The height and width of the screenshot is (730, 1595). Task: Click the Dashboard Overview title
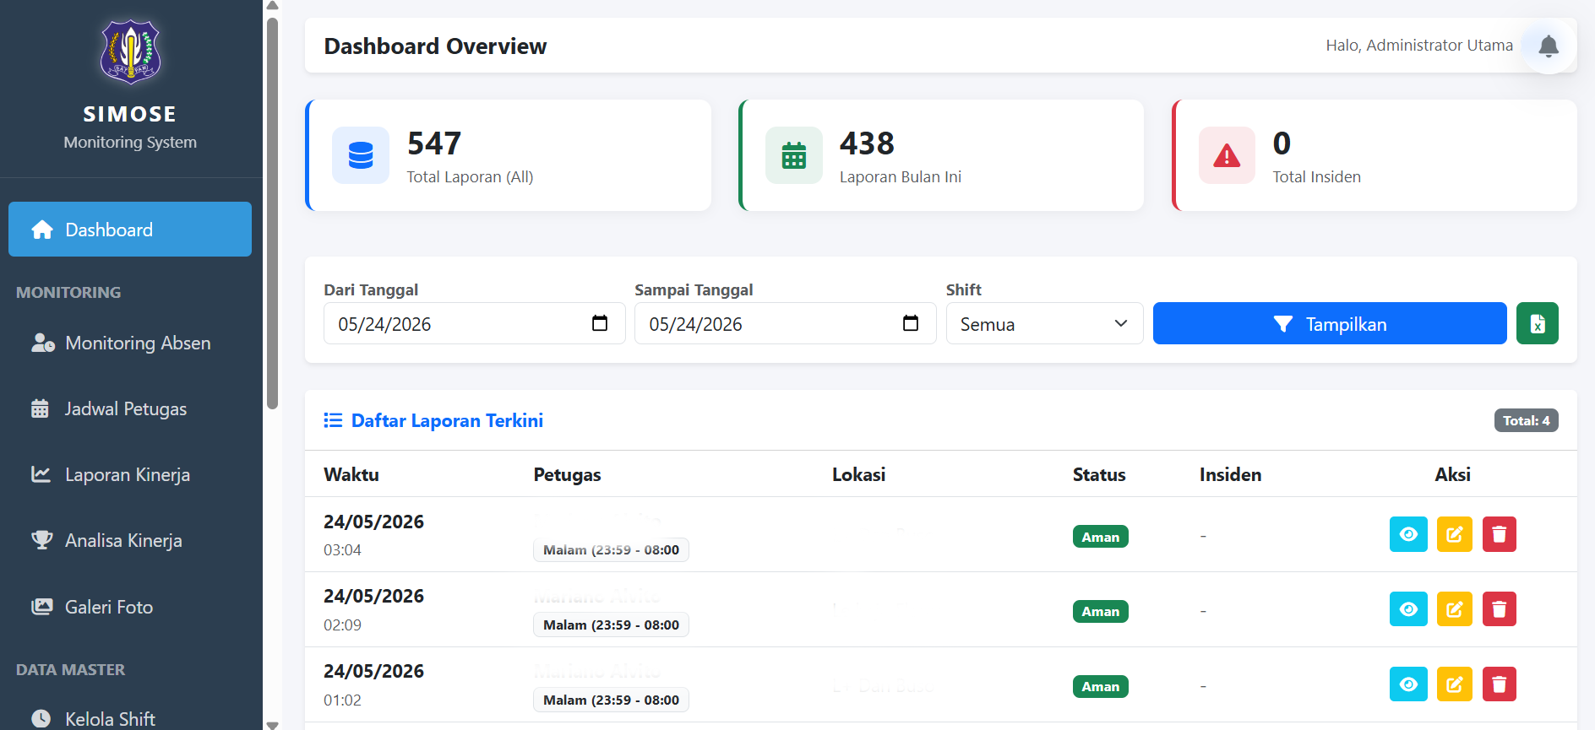pos(435,46)
